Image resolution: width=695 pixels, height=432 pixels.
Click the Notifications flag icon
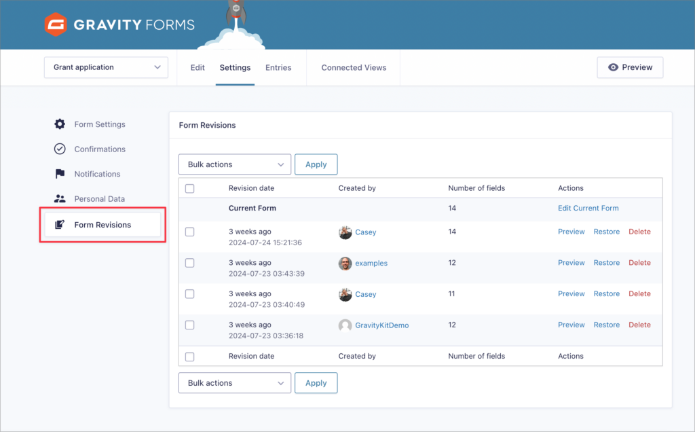[60, 174]
